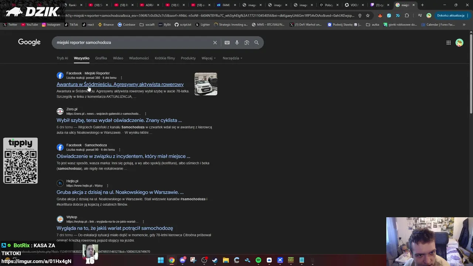
Task: Select the Krótkie filmy tab
Action: point(165,58)
